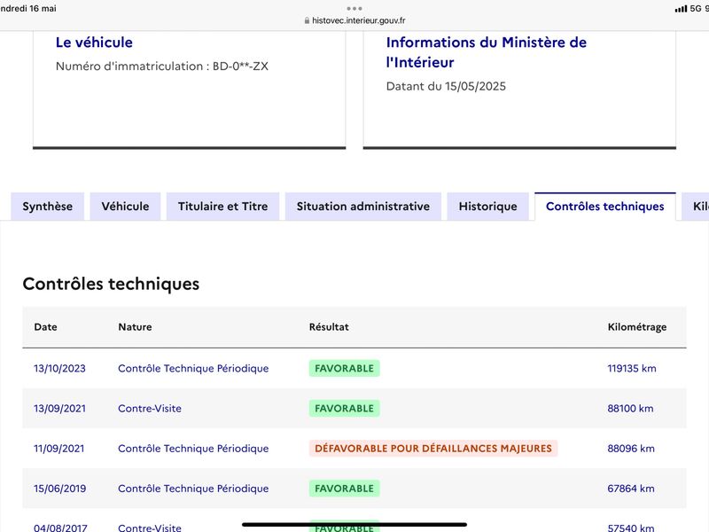Viewport: 709px width, 532px height.
Task: Tap the home indicator bar at the bottom
Action: pos(354,525)
